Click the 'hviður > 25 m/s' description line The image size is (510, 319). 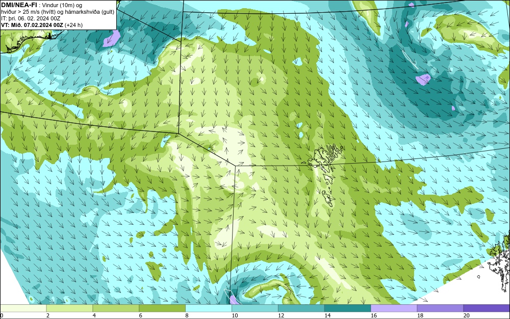(x=58, y=12)
